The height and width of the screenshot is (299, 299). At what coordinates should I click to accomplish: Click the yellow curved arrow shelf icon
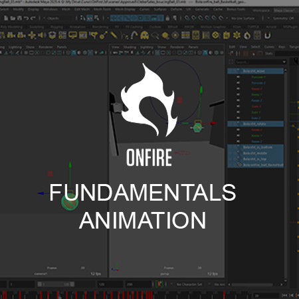tap(134, 35)
